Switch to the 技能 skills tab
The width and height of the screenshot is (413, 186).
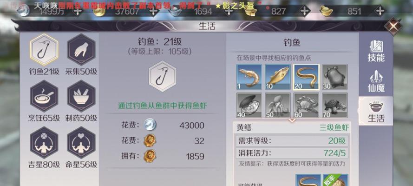click(376, 51)
